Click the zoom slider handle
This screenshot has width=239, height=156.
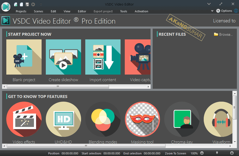217,153
